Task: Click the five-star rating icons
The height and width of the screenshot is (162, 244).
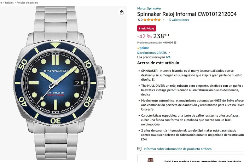Action: (x=152, y=20)
